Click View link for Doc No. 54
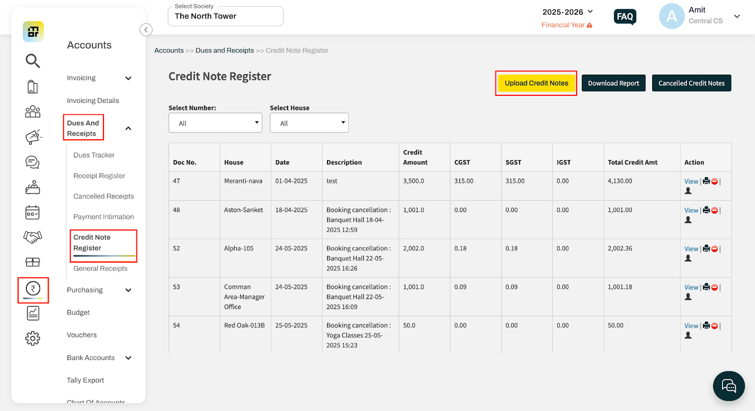This screenshot has width=755, height=411. point(691,325)
